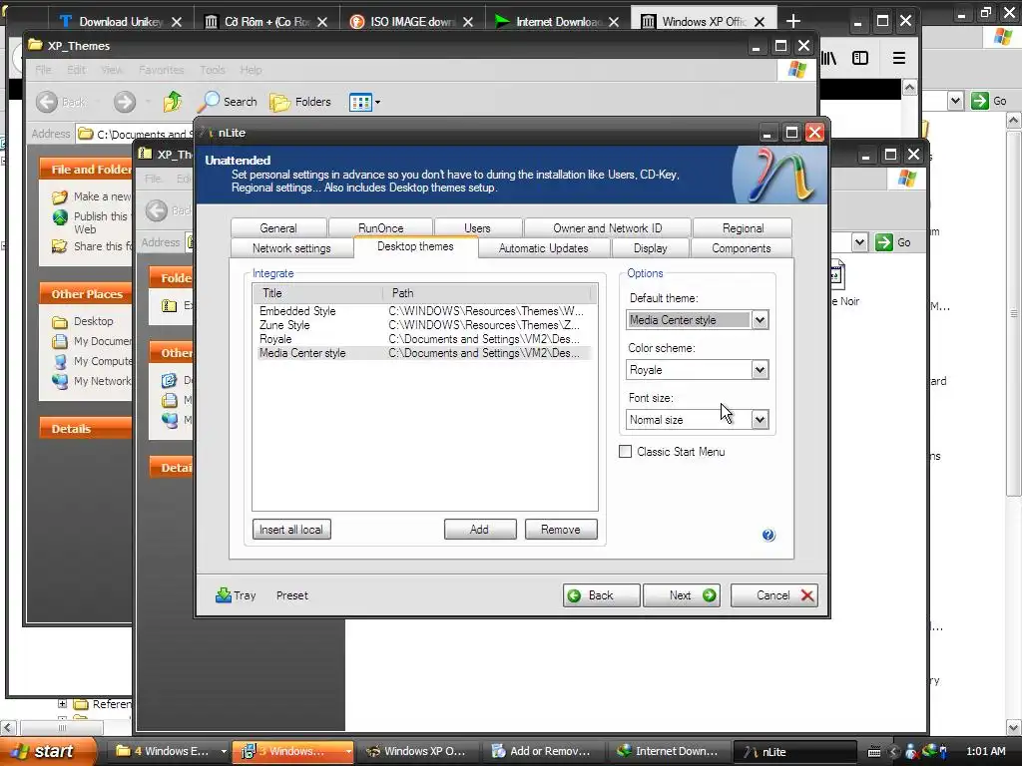Open the Color scheme dropdown
This screenshot has width=1022, height=766.
[x=760, y=370]
